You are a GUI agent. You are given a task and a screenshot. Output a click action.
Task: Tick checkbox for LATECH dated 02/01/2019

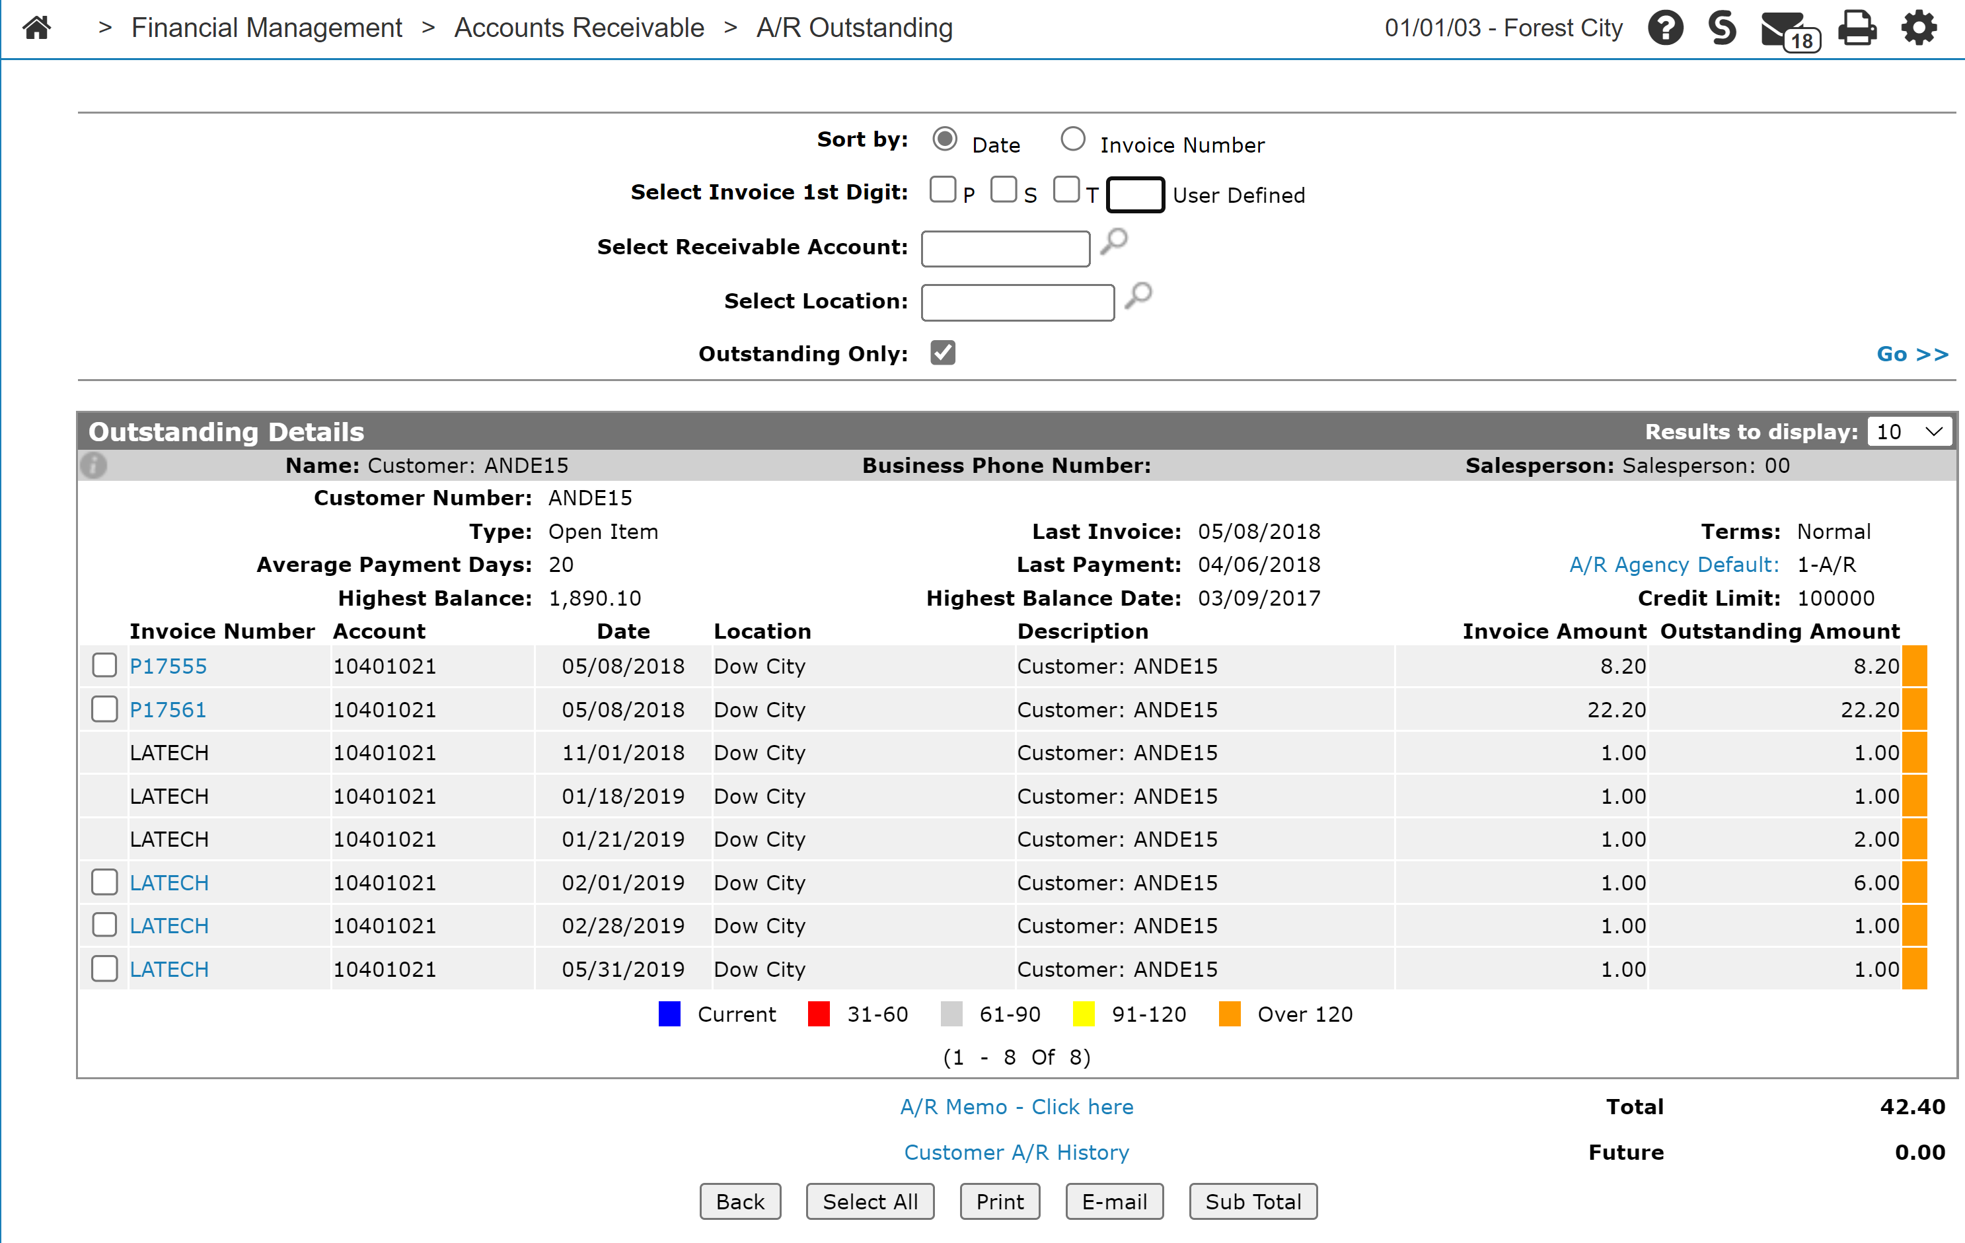104,882
